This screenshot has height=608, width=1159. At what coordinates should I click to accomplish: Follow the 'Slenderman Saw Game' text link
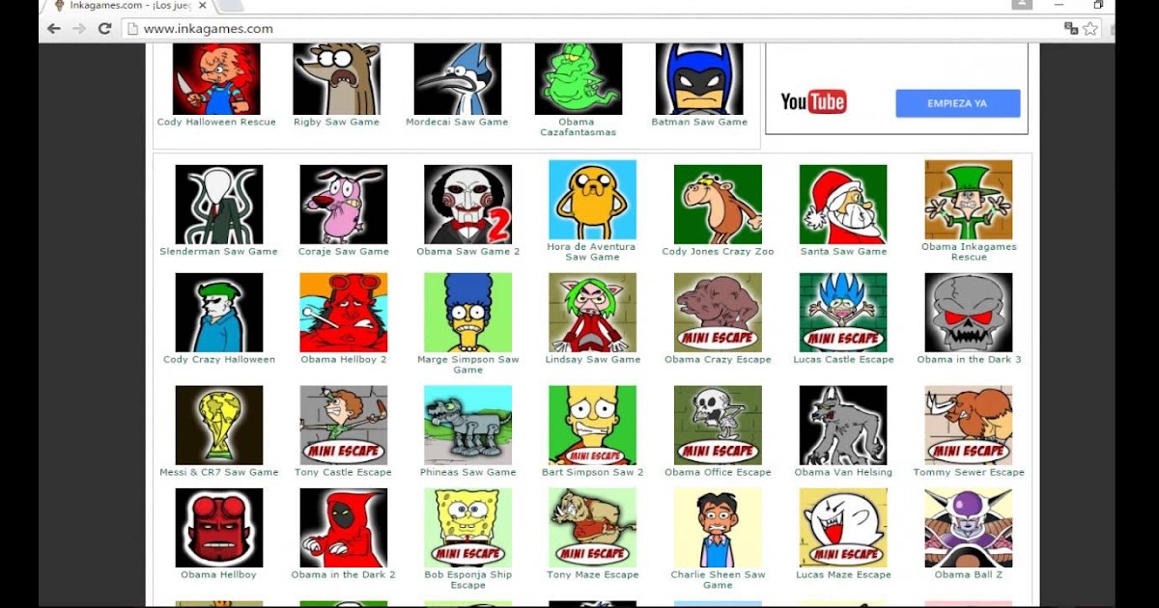[218, 252]
